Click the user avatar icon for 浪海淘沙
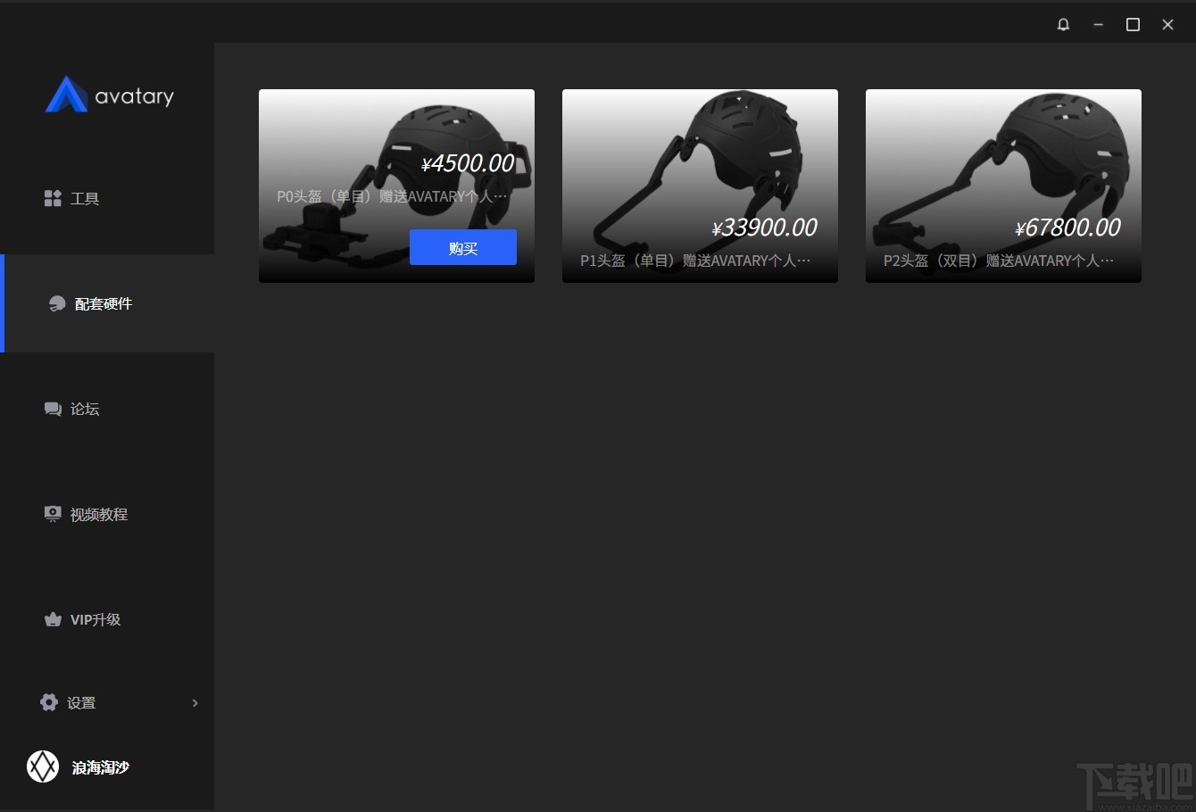Viewport: 1196px width, 812px height. point(43,766)
